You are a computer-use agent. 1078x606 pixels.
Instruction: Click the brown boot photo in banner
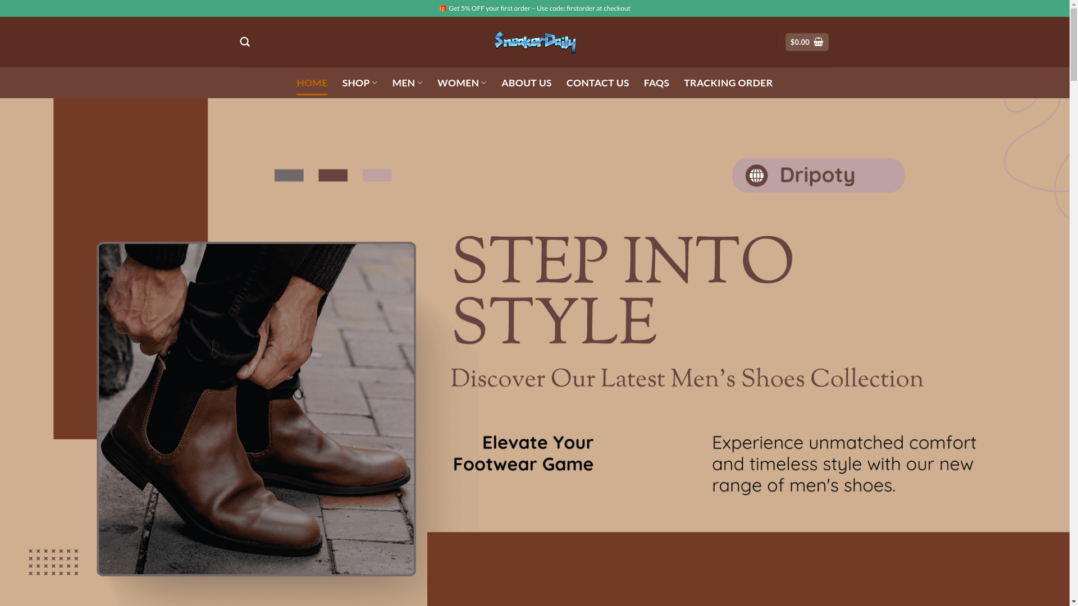tap(257, 409)
